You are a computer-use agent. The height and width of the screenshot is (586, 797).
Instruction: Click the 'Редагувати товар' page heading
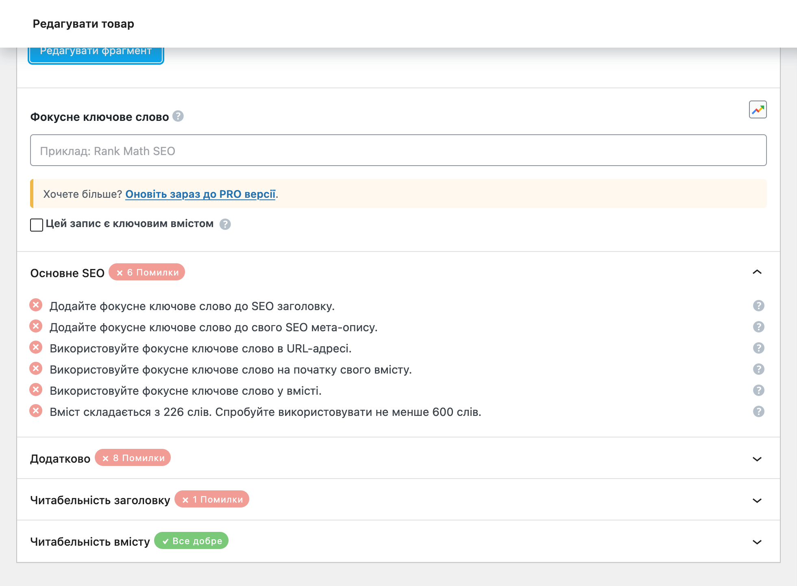[x=83, y=24]
